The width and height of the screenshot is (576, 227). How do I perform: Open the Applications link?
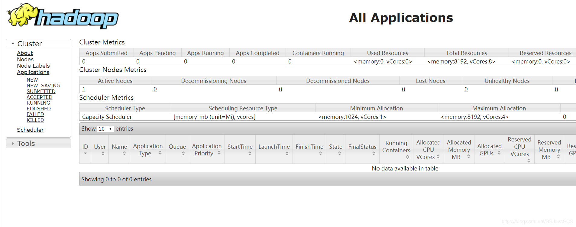33,72
